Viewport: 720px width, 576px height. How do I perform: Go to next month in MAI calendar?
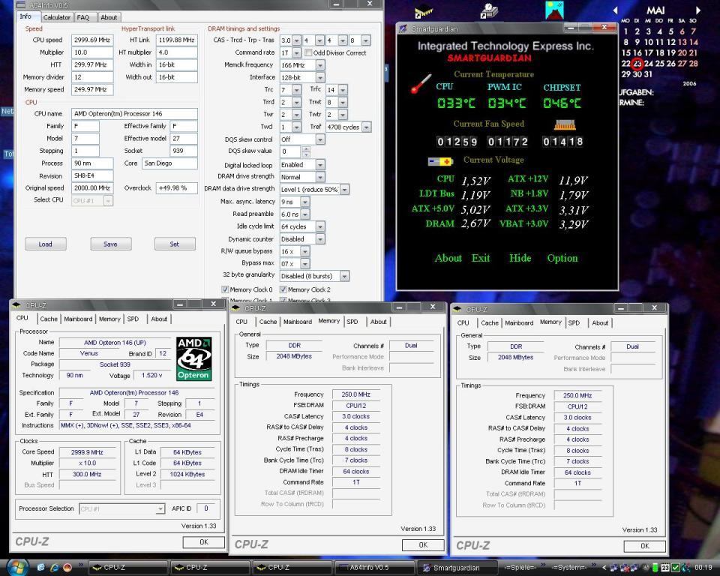point(698,10)
